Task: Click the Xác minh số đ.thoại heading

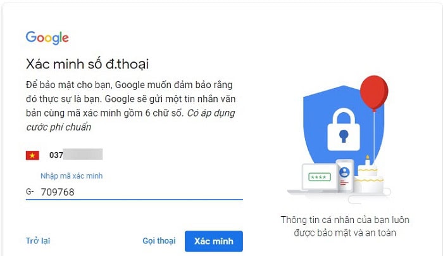Action: [87, 64]
